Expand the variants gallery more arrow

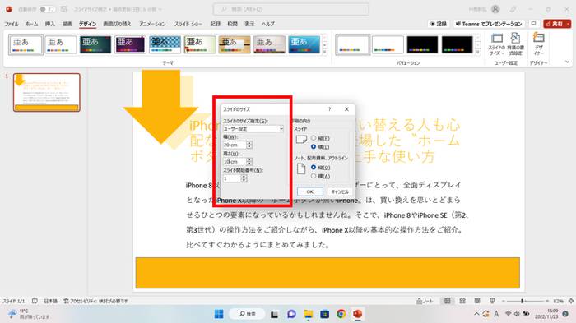(477, 52)
